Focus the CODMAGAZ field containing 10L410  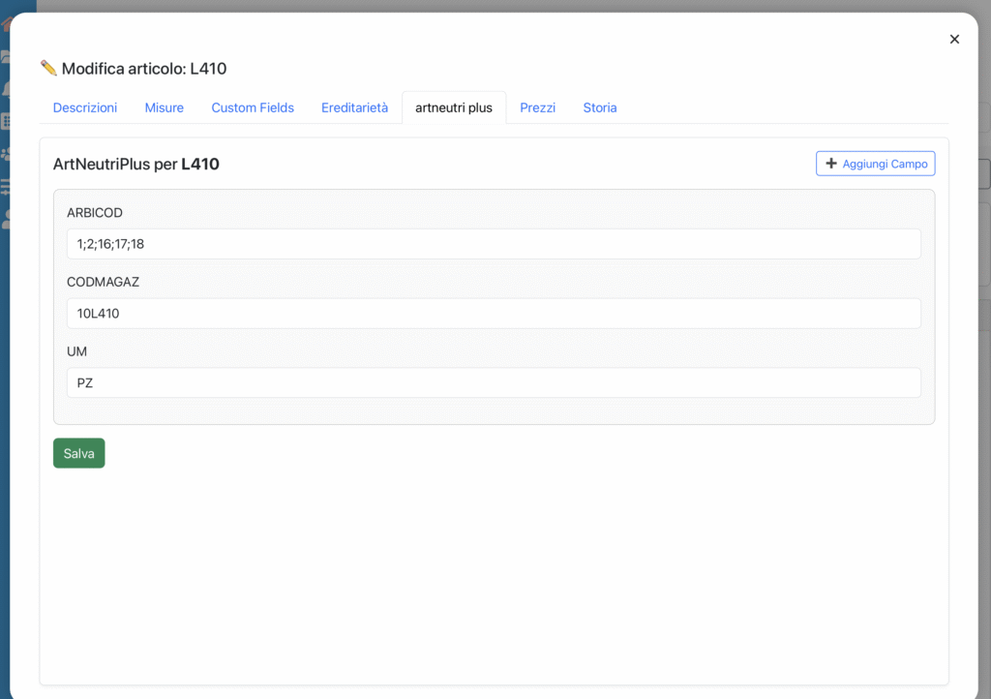(x=494, y=314)
